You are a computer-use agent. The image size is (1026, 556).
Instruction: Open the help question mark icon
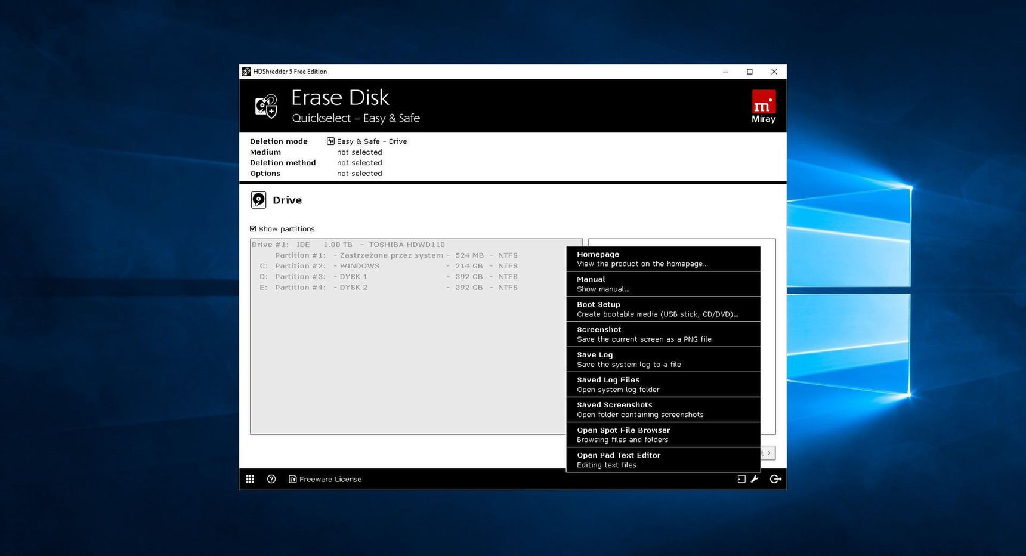271,479
